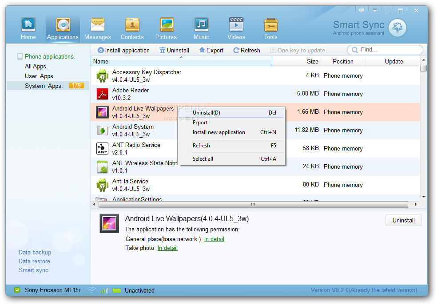437x305 pixels.
Task: Click the Android Live Wallpapers detail thumbnail
Action: tap(109, 223)
